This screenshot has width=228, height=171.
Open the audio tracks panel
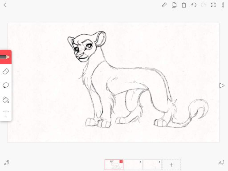(x=7, y=163)
